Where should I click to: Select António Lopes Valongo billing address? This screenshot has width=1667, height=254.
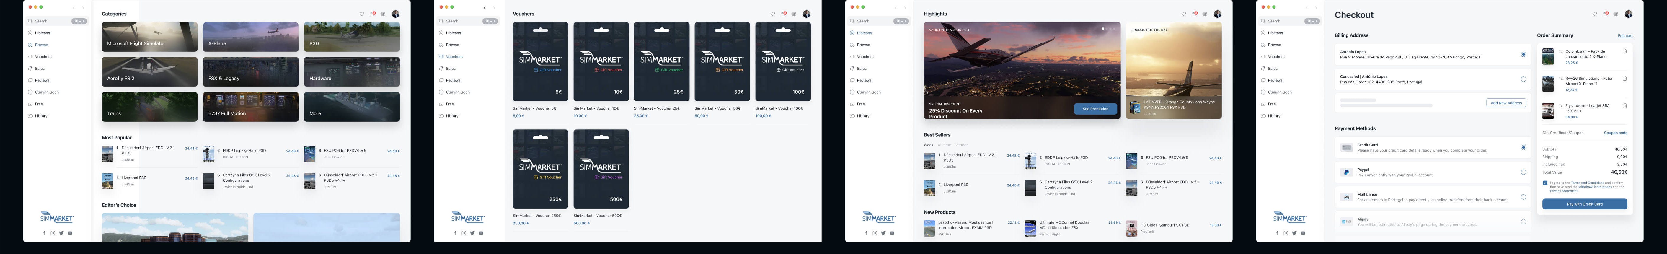click(1523, 54)
